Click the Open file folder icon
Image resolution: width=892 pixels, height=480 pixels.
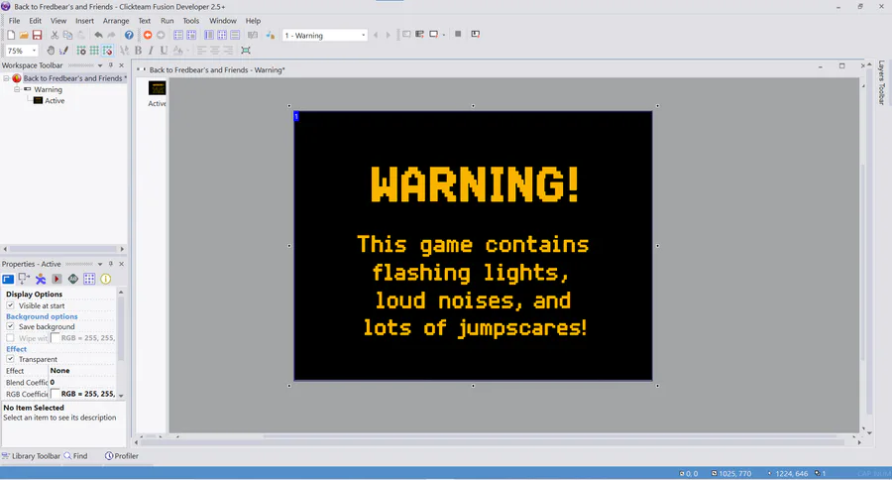coord(24,36)
